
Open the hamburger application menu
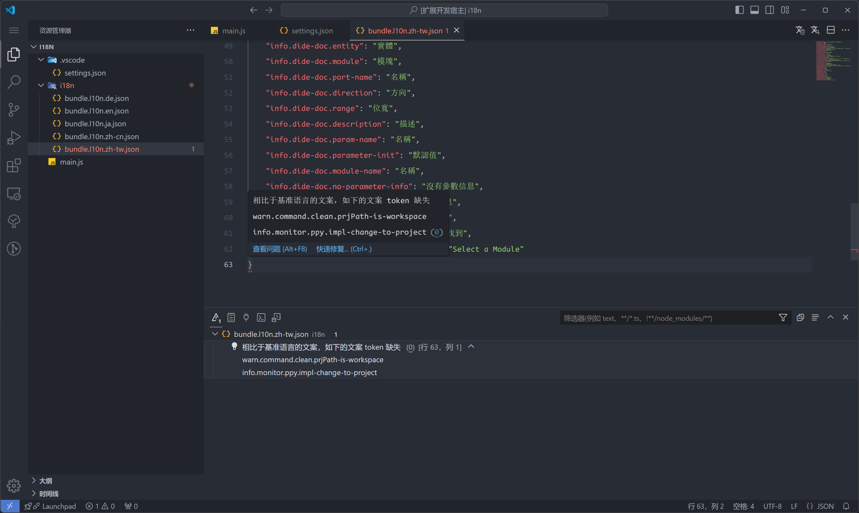click(14, 31)
